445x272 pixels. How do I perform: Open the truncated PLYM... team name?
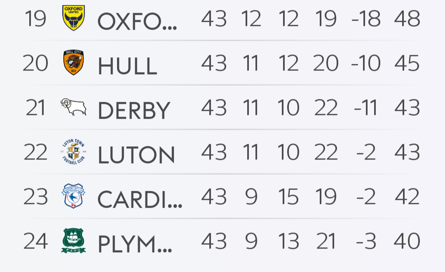pyautogui.click(x=135, y=244)
